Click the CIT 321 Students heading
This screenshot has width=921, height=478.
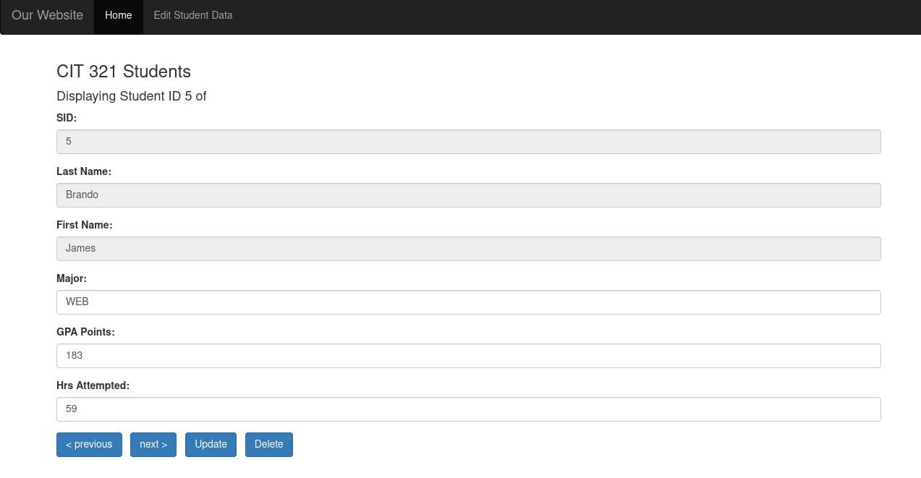124,72
